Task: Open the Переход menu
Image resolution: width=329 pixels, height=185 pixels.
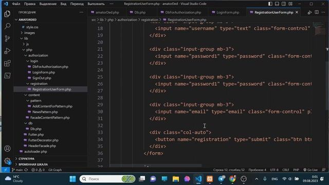Action: pyautogui.click(x=77, y=4)
